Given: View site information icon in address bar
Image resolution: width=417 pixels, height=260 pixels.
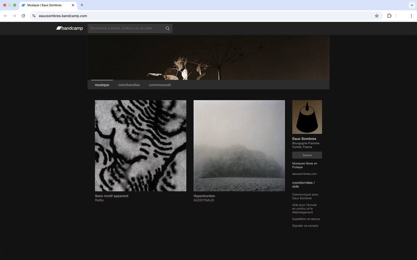Looking at the screenshot, I should (34, 16).
